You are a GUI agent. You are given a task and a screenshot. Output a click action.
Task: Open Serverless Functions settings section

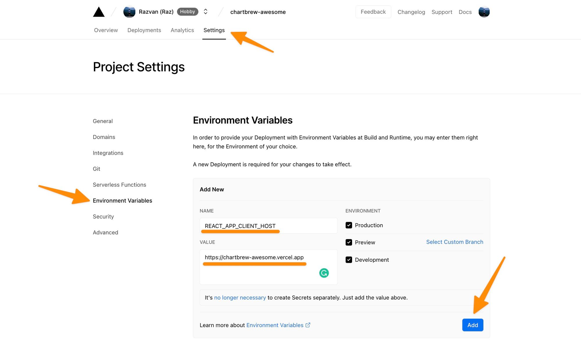coord(119,185)
